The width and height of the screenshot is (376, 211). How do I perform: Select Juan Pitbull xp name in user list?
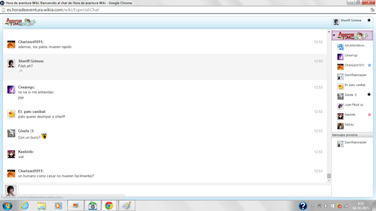(354, 105)
